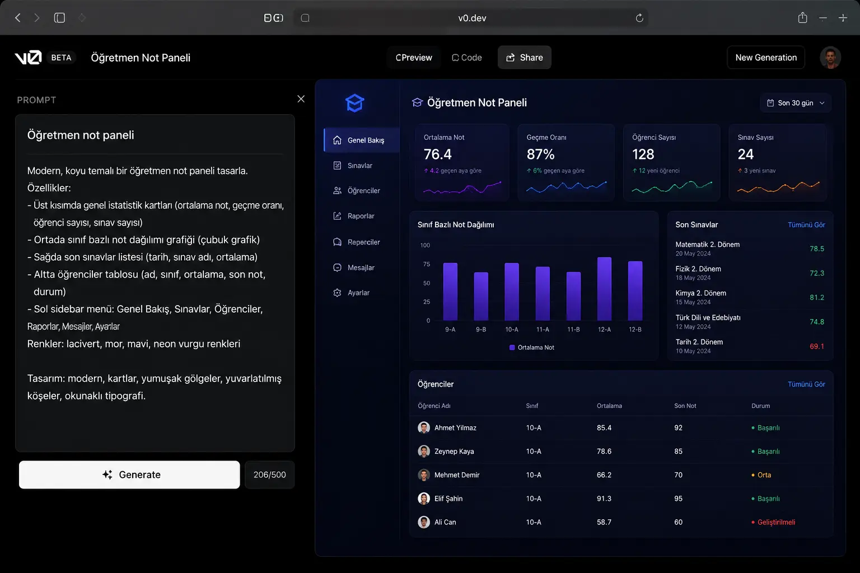
Task: Open a new browser tab with plus icon
Action: coord(843,18)
